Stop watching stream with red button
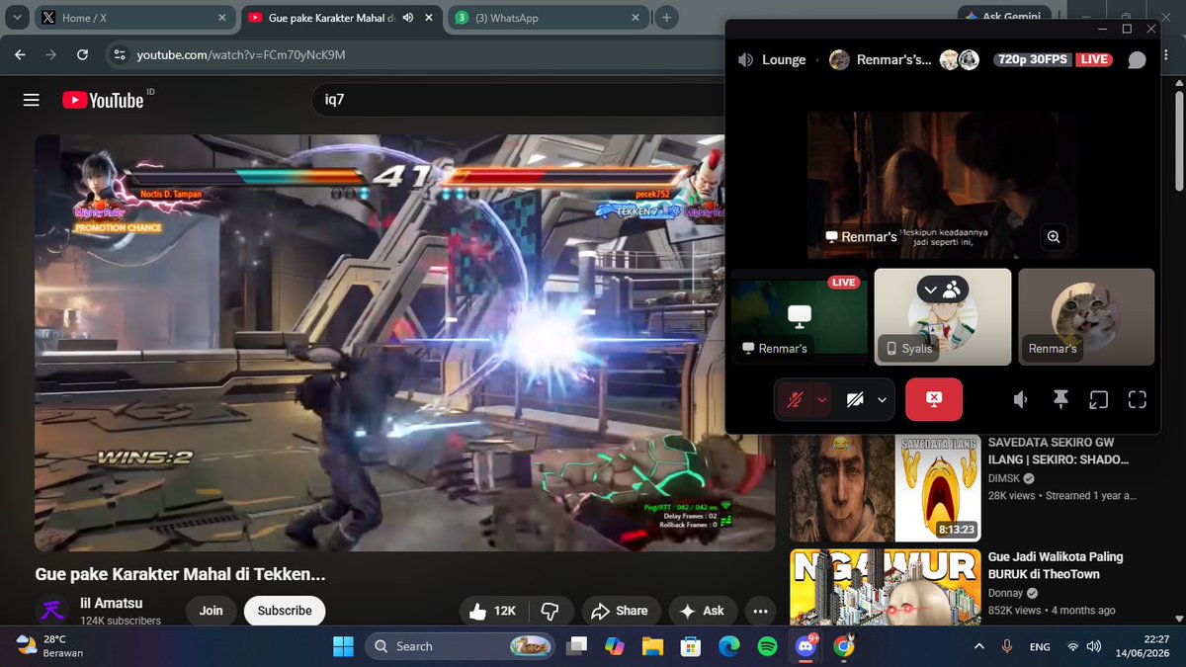The height and width of the screenshot is (667, 1186). click(x=934, y=399)
